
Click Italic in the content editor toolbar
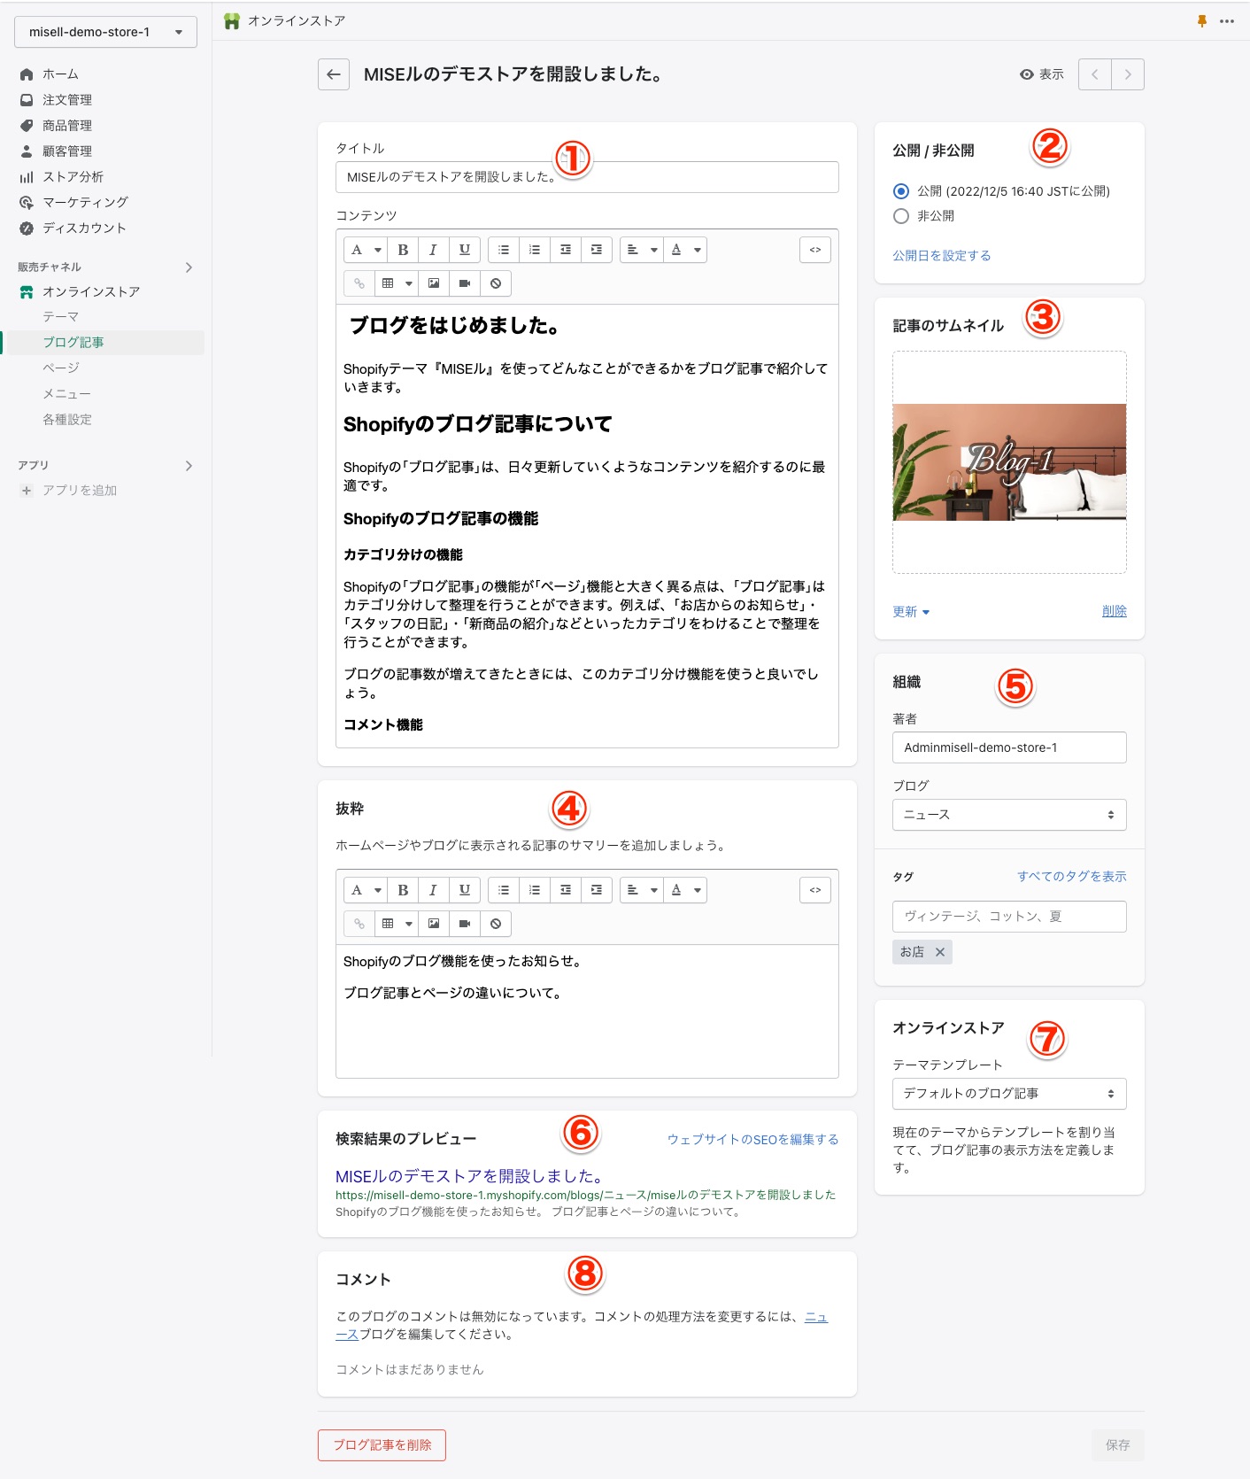(x=433, y=250)
